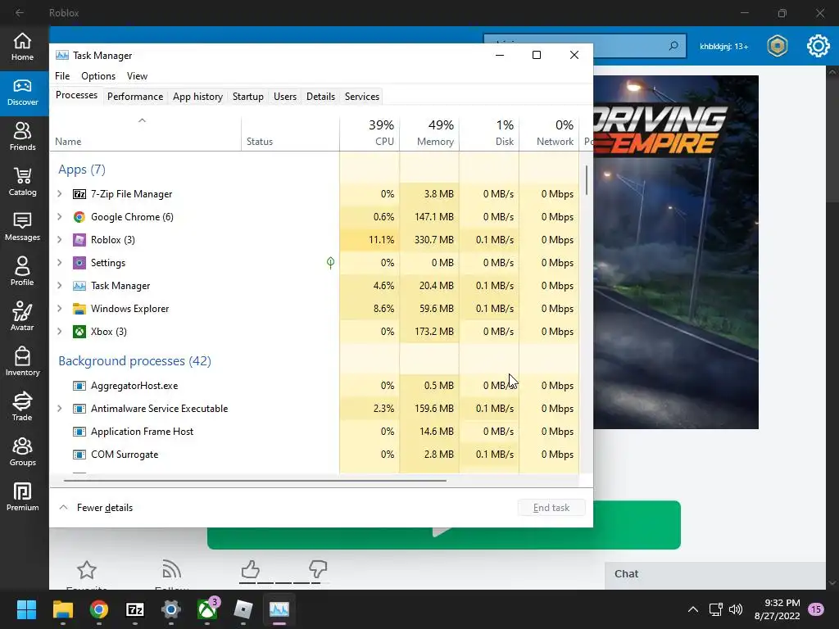
Task: Open Google Chrome from the taskbar
Action: [99, 609]
